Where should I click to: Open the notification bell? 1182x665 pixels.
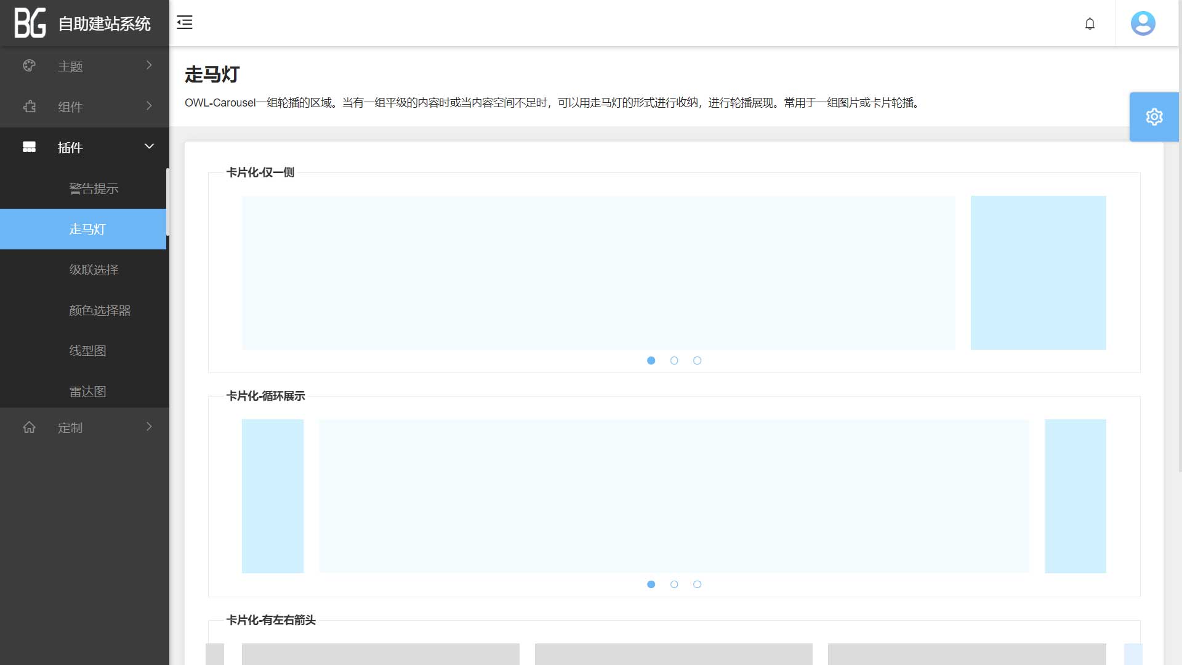(x=1090, y=23)
